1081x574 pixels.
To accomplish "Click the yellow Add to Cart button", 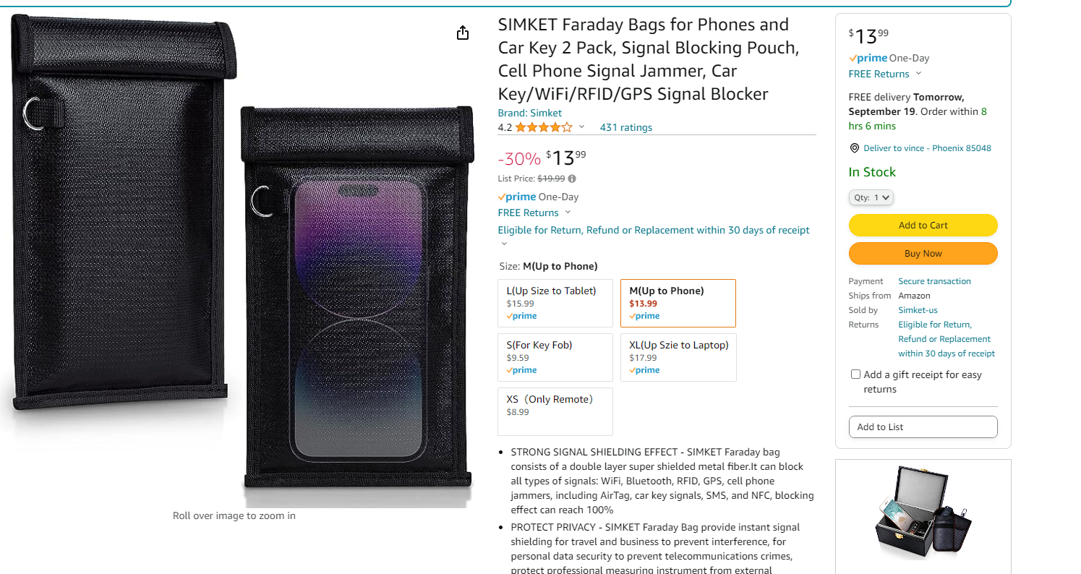I will (923, 226).
